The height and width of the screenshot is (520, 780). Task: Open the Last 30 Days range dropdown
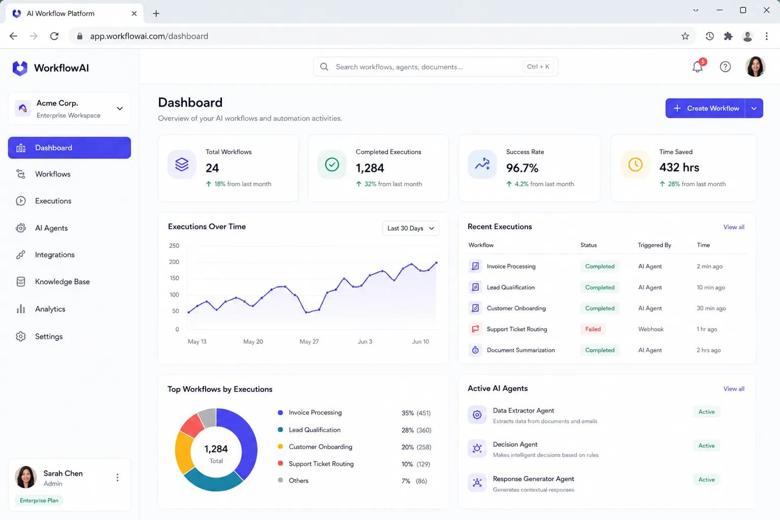[411, 228]
